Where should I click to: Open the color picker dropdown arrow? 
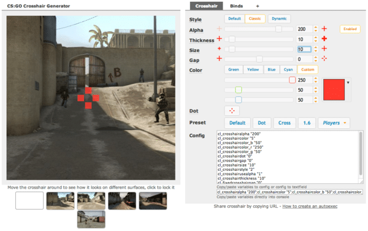point(348,83)
